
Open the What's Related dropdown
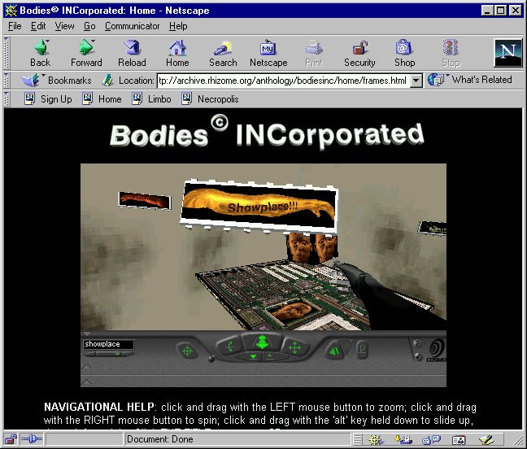coord(470,80)
